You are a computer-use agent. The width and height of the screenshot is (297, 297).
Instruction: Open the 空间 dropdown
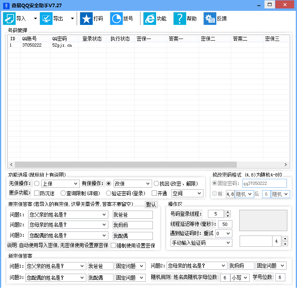pos(187,193)
